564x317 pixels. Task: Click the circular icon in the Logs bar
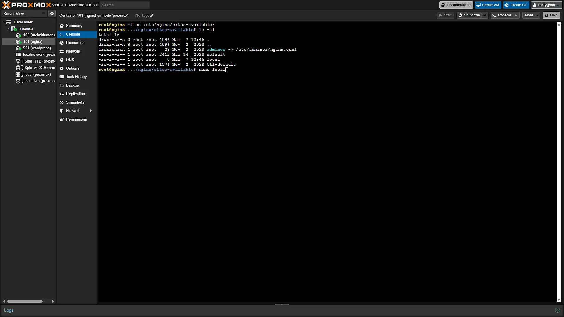[557, 311]
